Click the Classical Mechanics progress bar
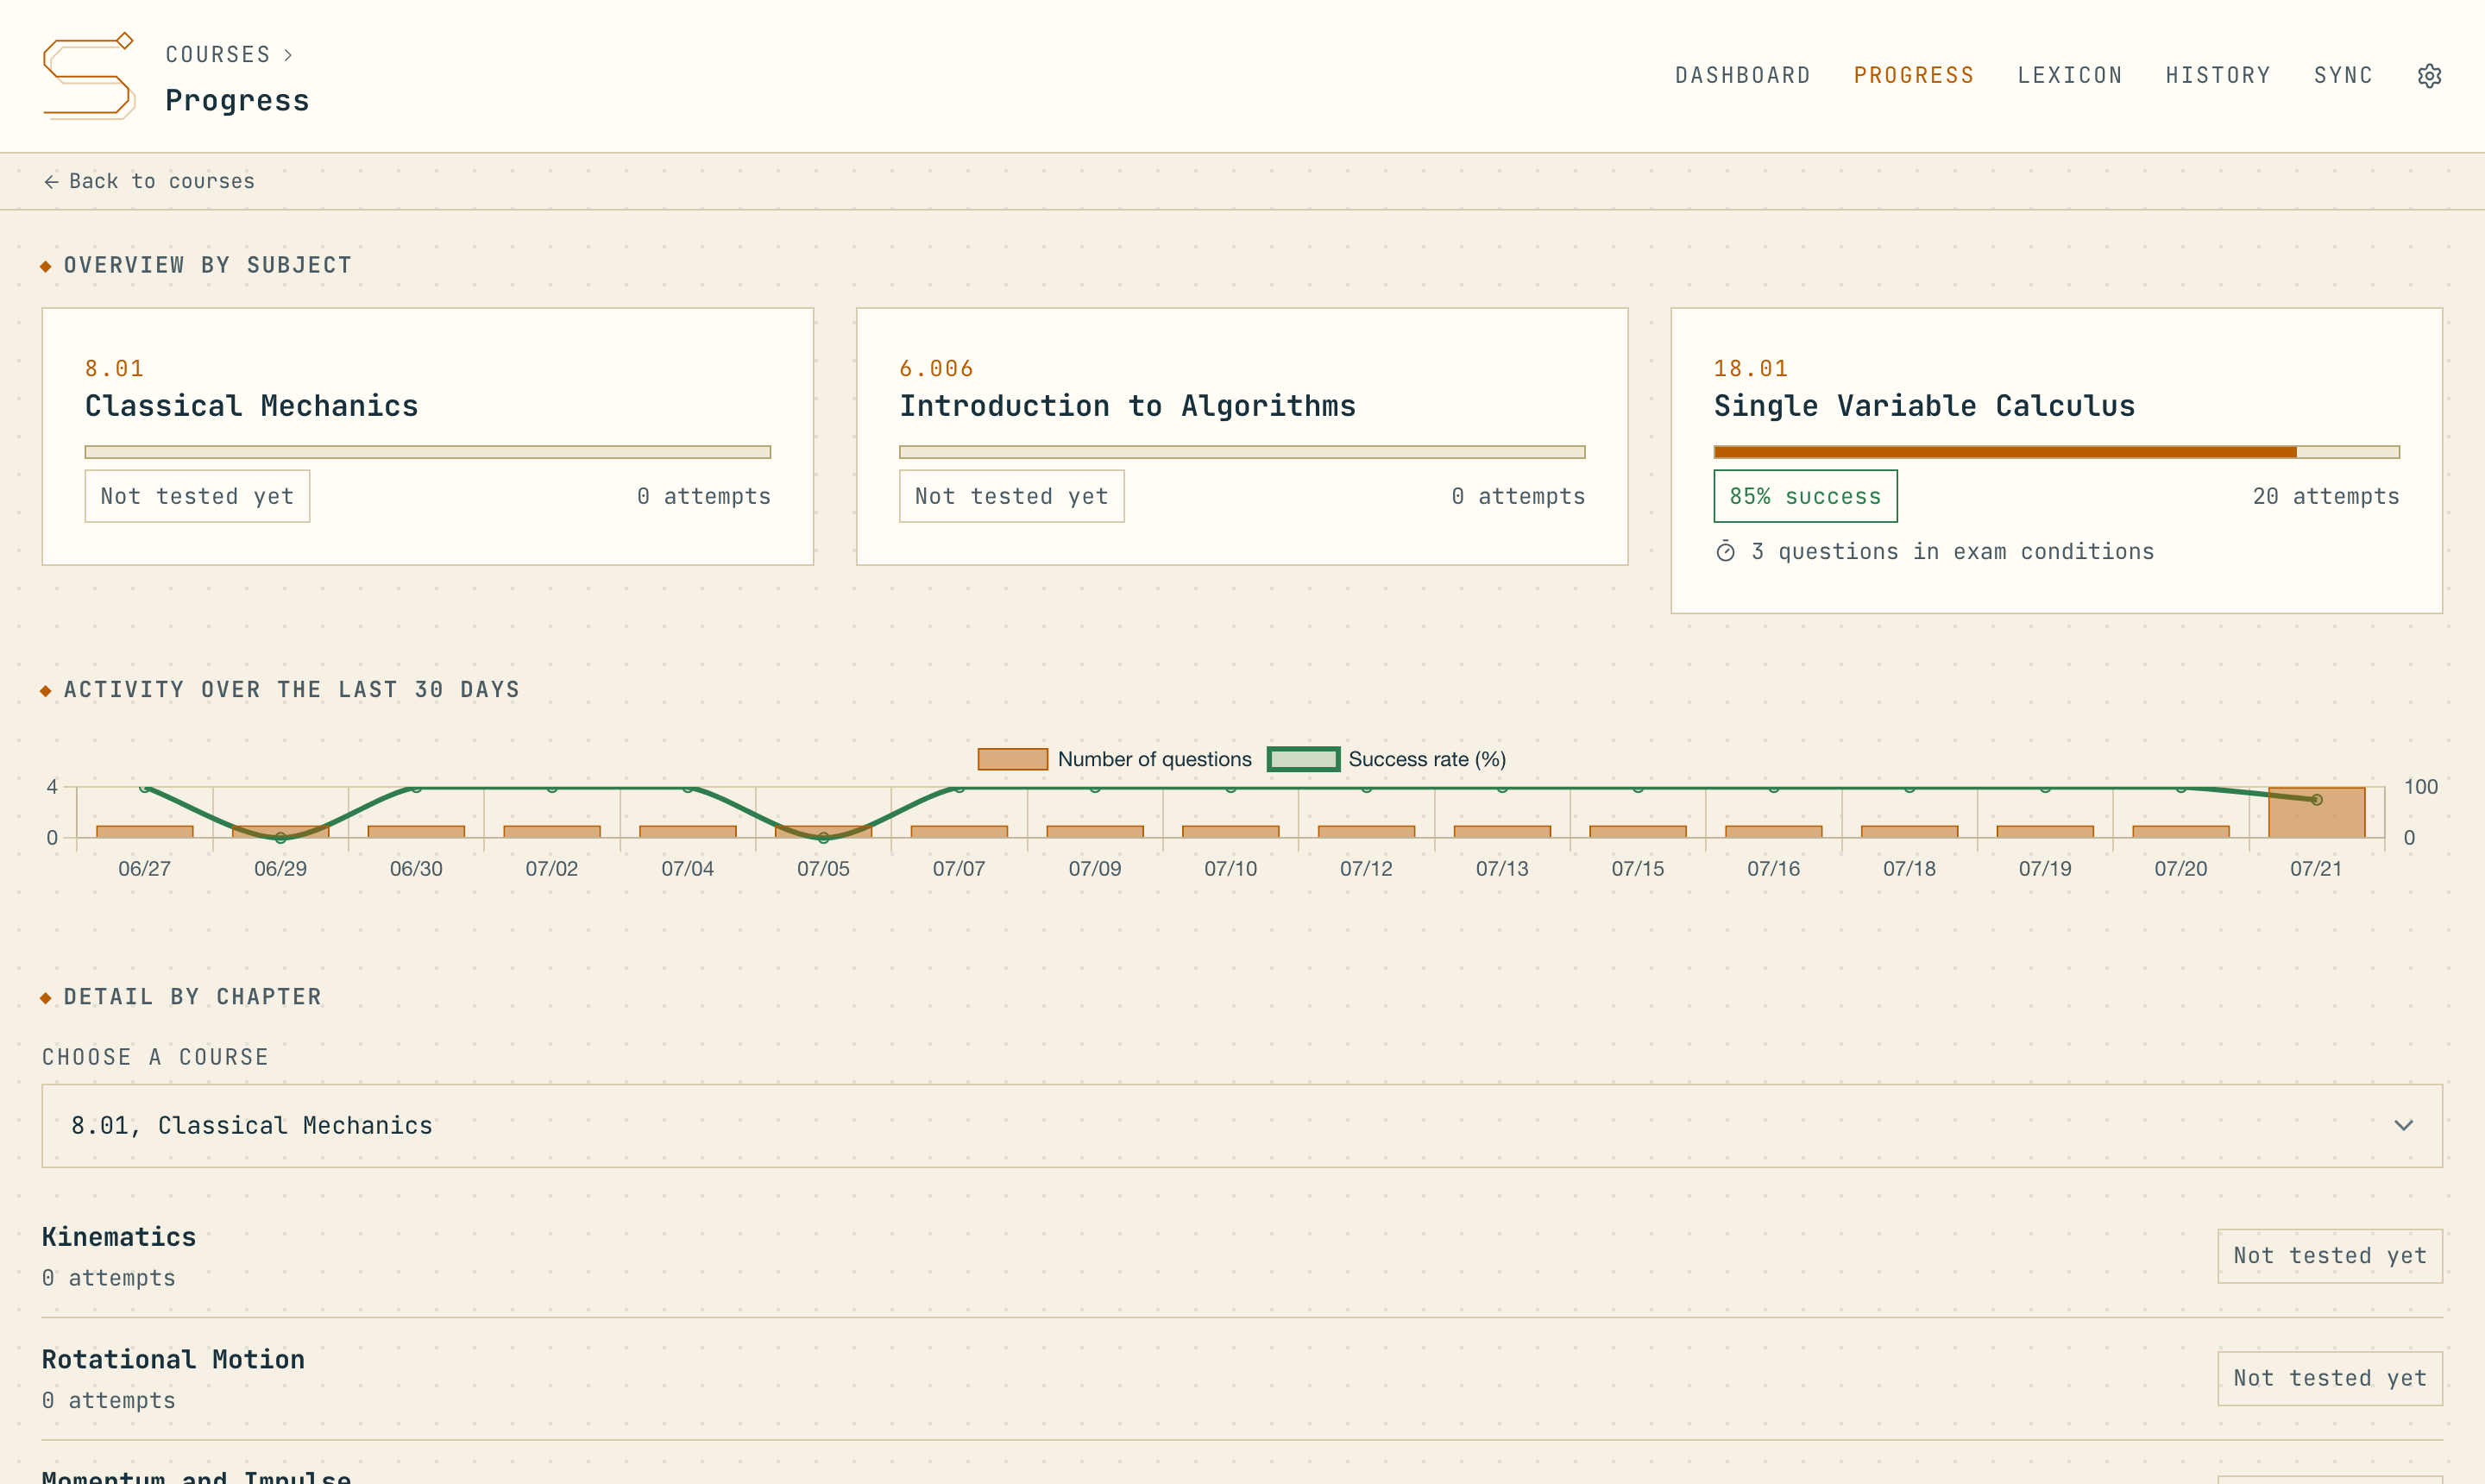 428,452
